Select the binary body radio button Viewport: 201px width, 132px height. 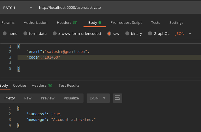click(127, 33)
